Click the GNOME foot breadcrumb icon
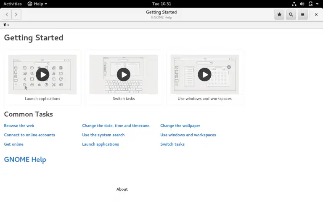 click(x=5, y=25)
